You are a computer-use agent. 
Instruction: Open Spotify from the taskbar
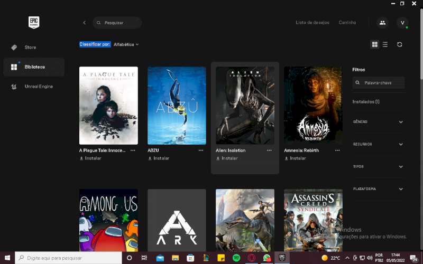236,258
